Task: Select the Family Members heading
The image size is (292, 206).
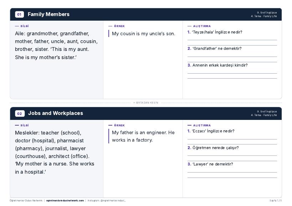Action: point(48,14)
